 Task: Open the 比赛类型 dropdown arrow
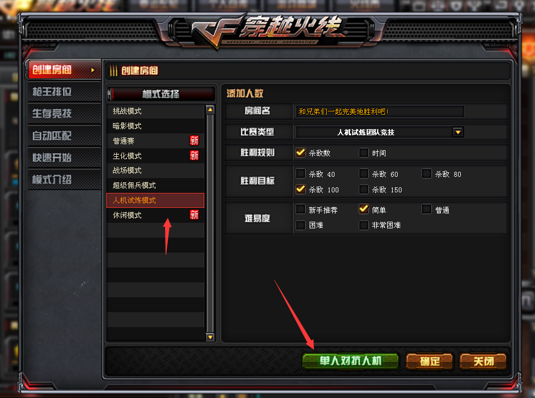click(458, 132)
